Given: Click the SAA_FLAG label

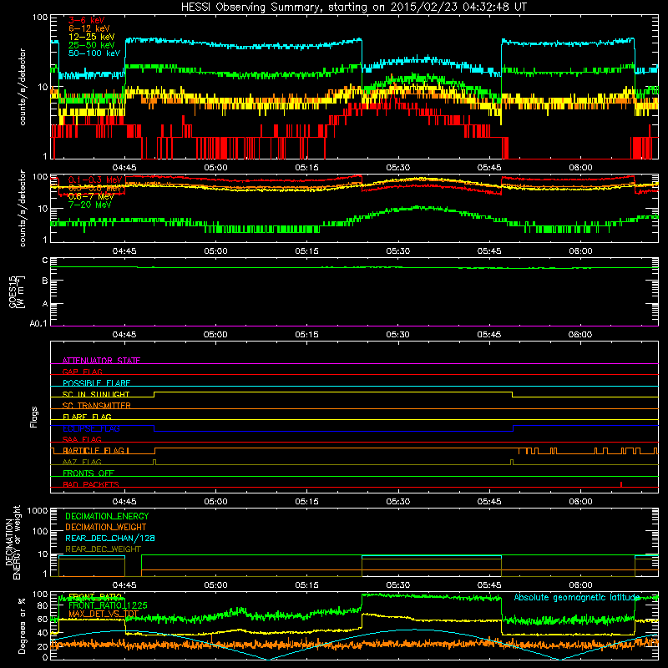Looking at the screenshot, I should pos(82,439).
